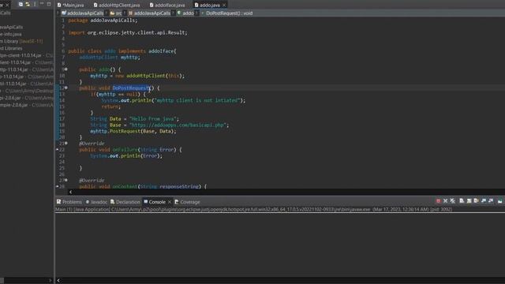Screen dimensions: 505x284
Task: Select the mple-2.0.6.jar library entry
Action: tap(26, 105)
